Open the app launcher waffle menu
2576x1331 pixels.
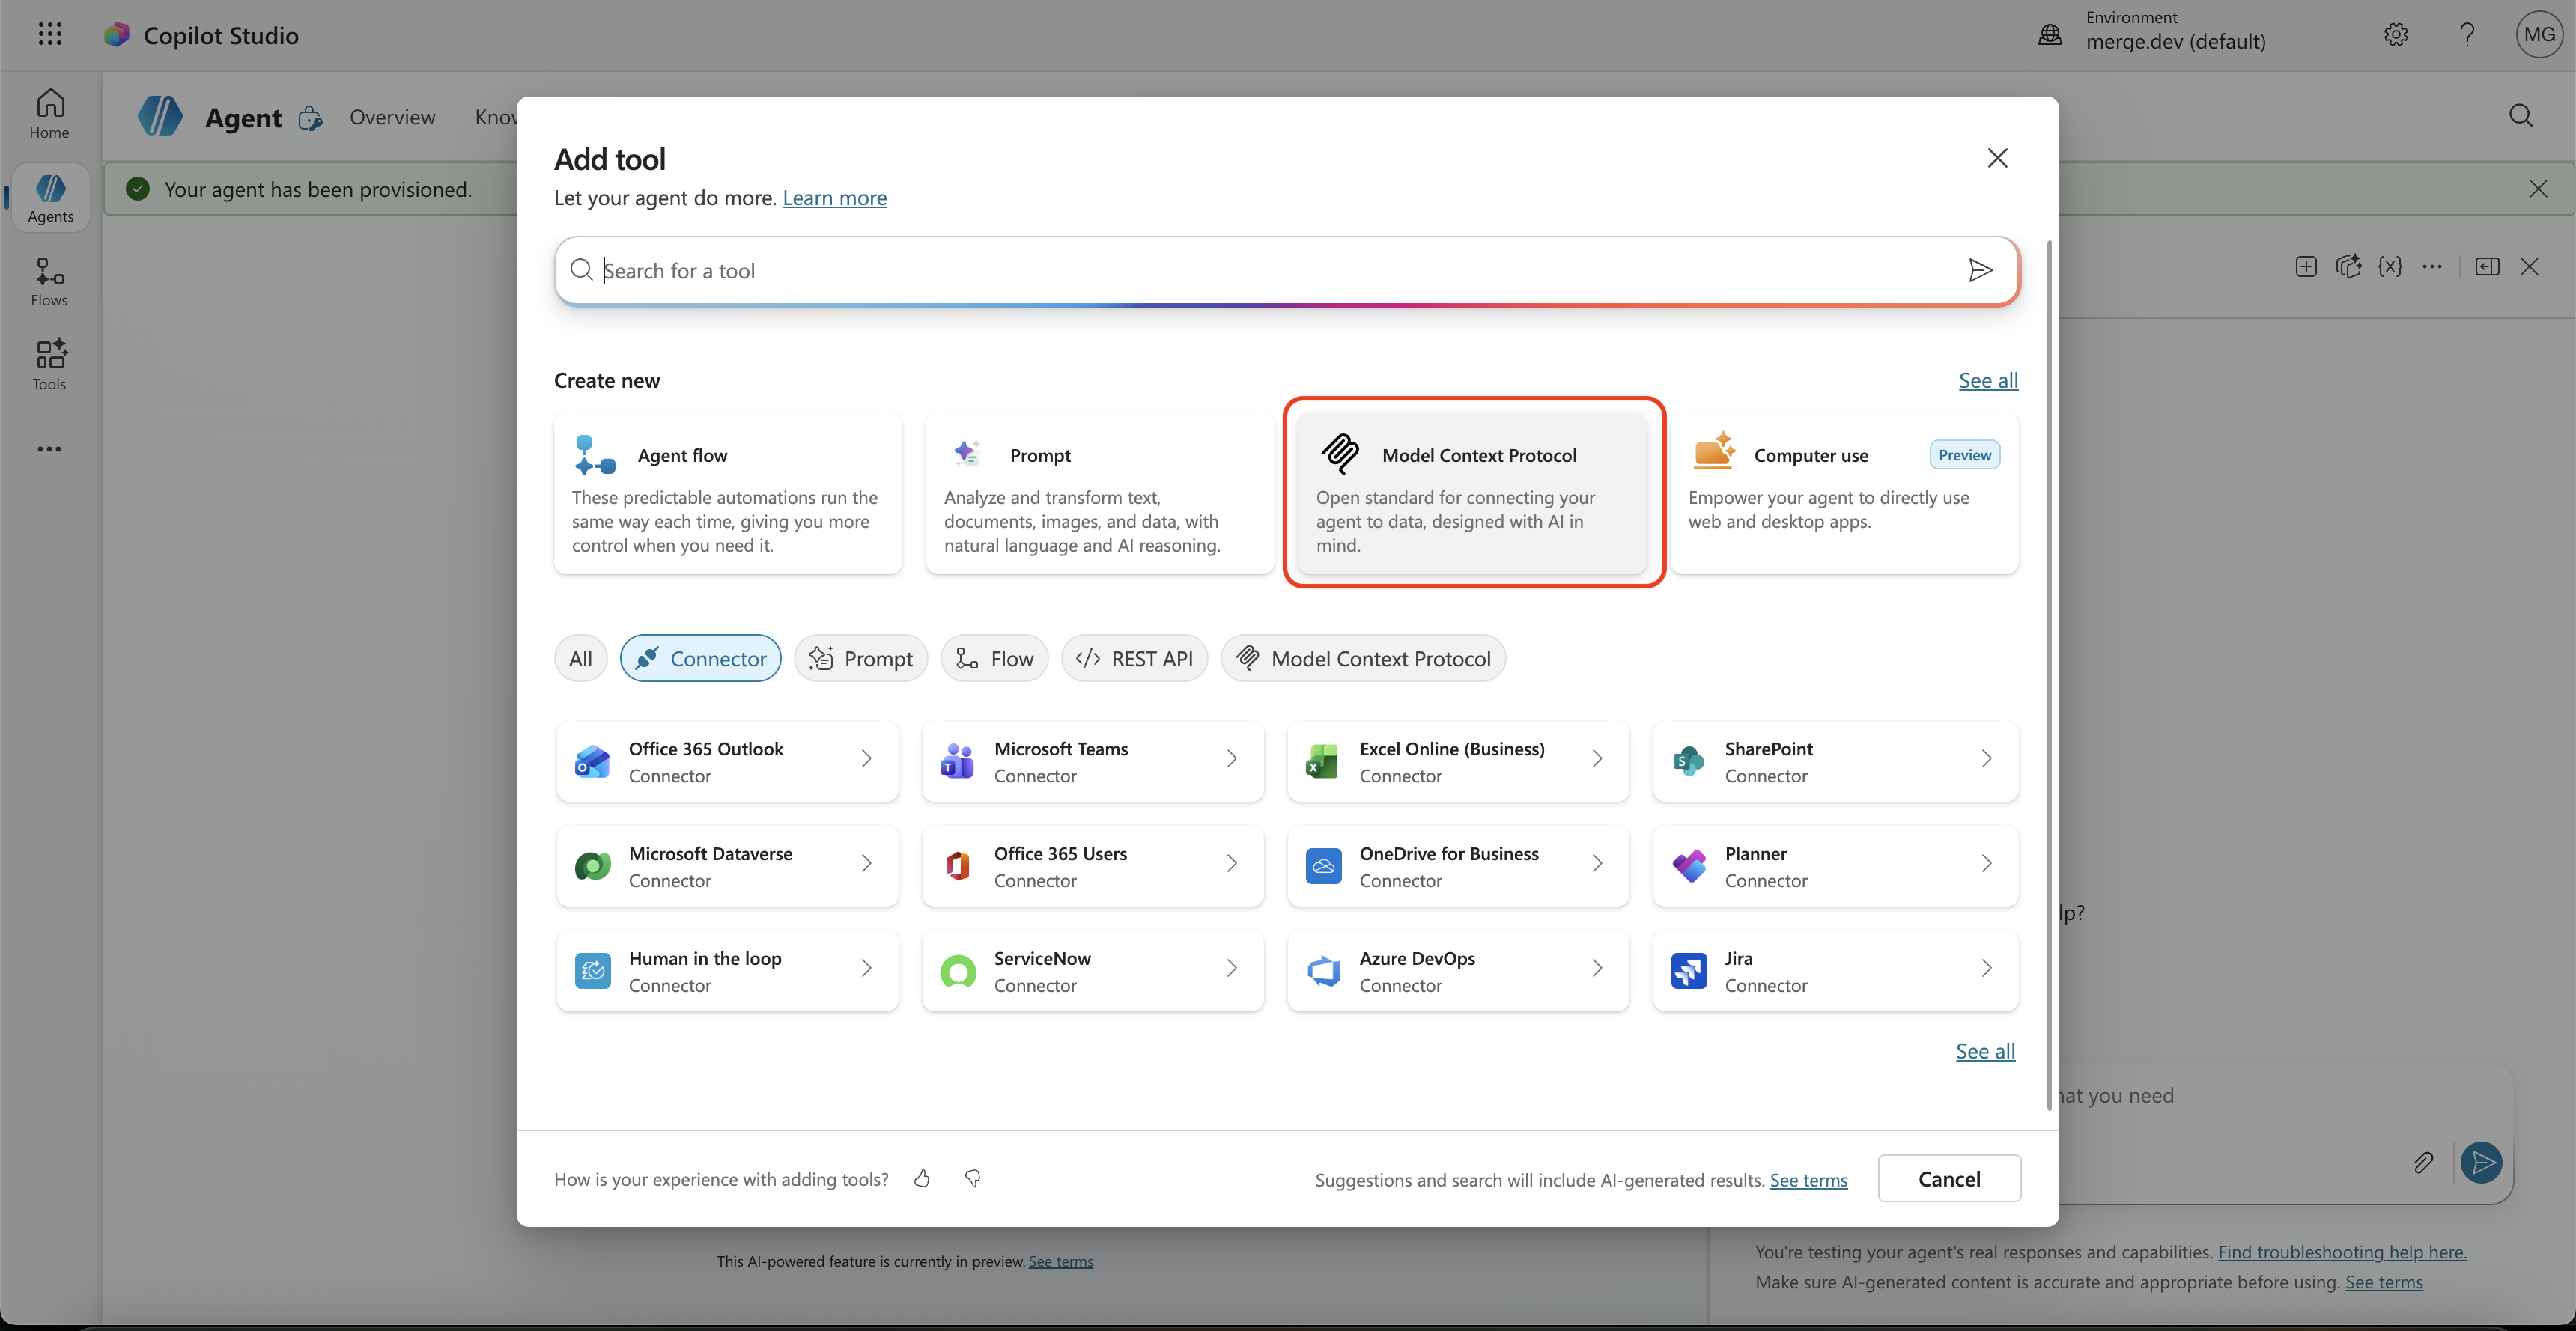[50, 35]
